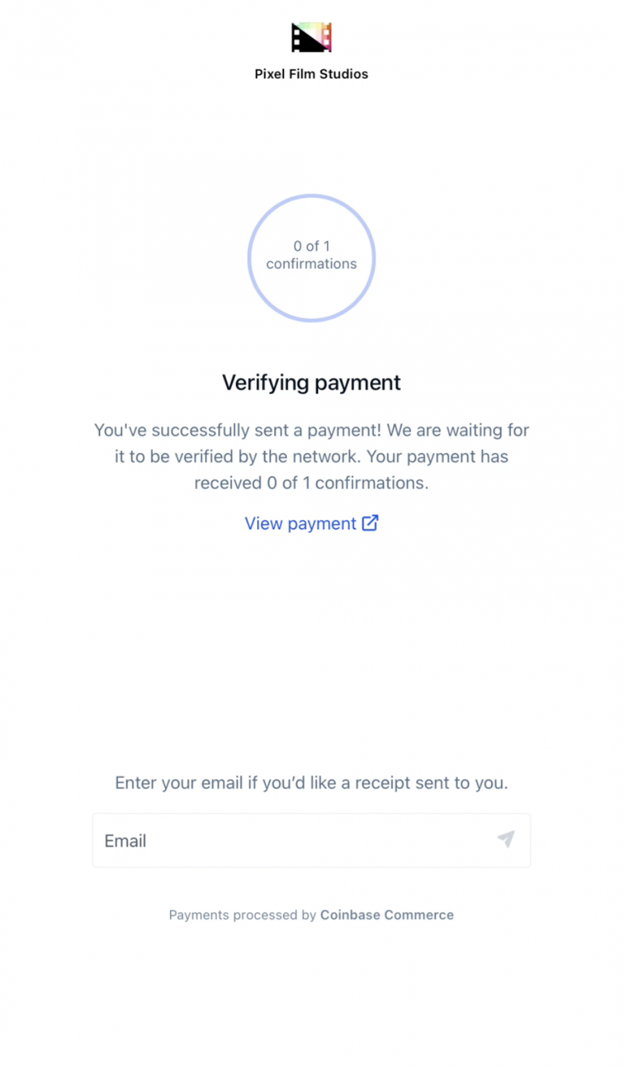The height and width of the screenshot is (1067, 623).
Task: Submit the email with the send arrow button
Action: coord(506,839)
